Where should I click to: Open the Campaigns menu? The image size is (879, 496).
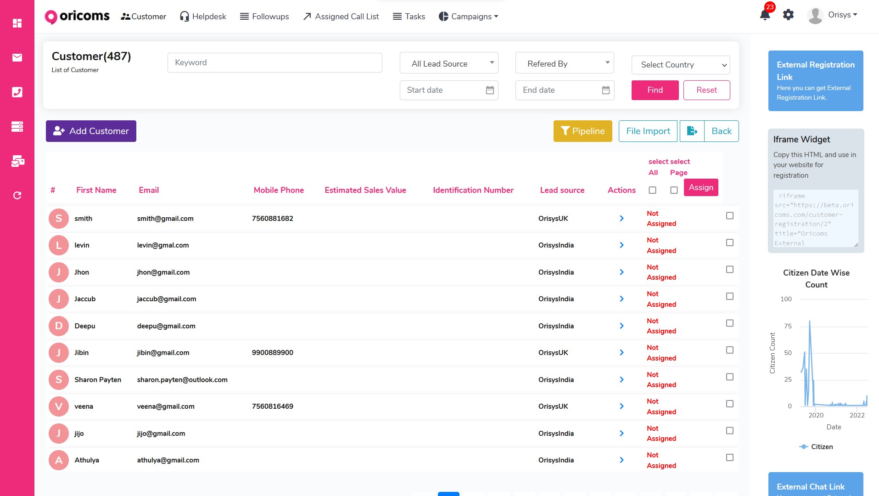click(x=468, y=17)
